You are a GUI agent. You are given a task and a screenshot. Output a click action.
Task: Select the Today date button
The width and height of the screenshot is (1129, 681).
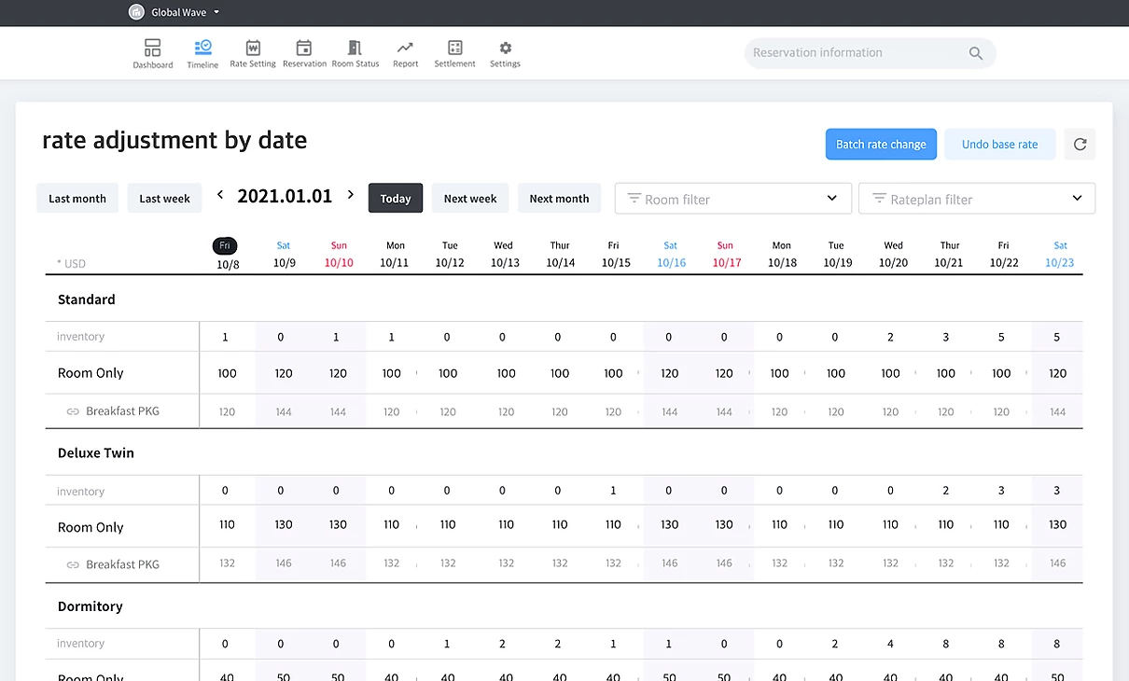395,198
